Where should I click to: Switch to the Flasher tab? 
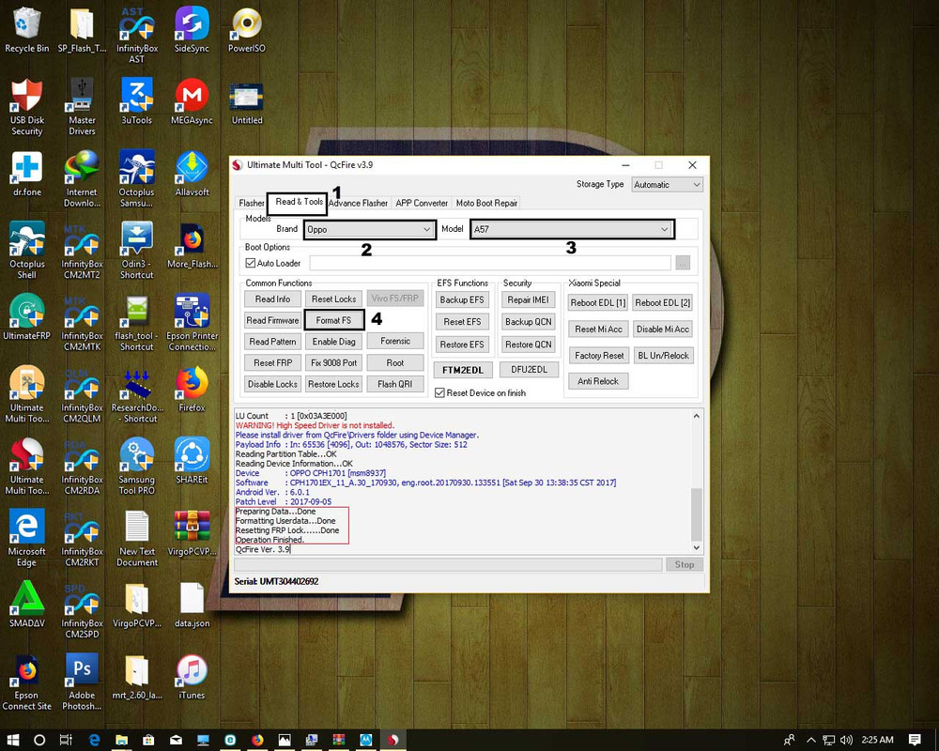[251, 203]
